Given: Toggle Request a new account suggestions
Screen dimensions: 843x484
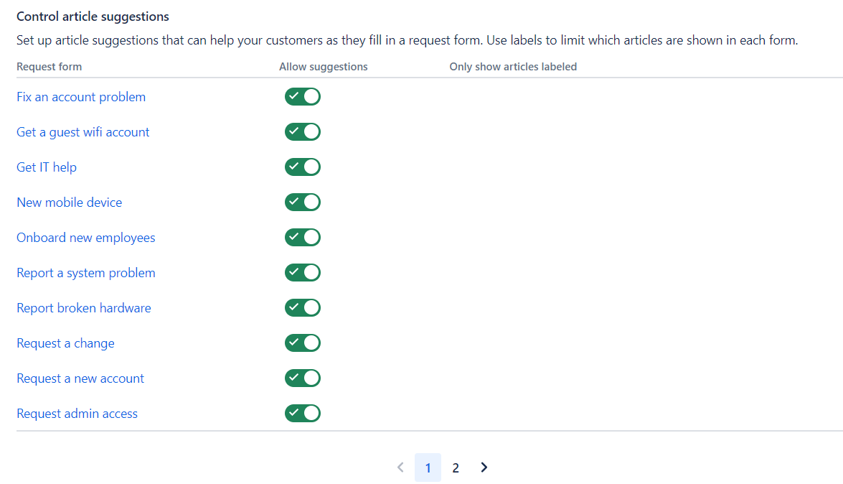Looking at the screenshot, I should click(x=302, y=378).
